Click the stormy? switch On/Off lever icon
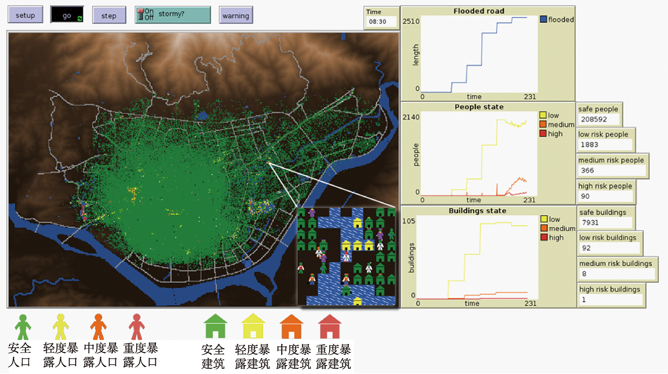Screen dimensions: 668x374 [x=140, y=15]
